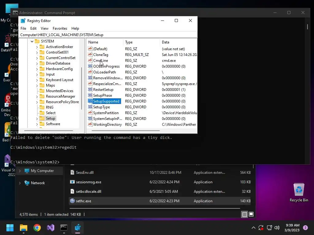This screenshot has height=235, width=314.
Task: Click the RestartSetup DWORD icon
Action: [x=90, y=90]
